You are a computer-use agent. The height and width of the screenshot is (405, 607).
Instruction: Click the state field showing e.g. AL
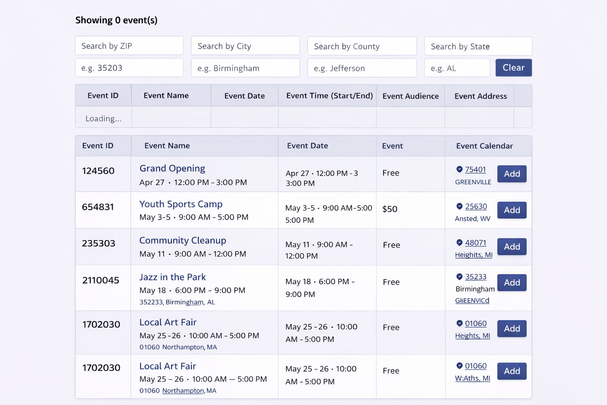(457, 68)
